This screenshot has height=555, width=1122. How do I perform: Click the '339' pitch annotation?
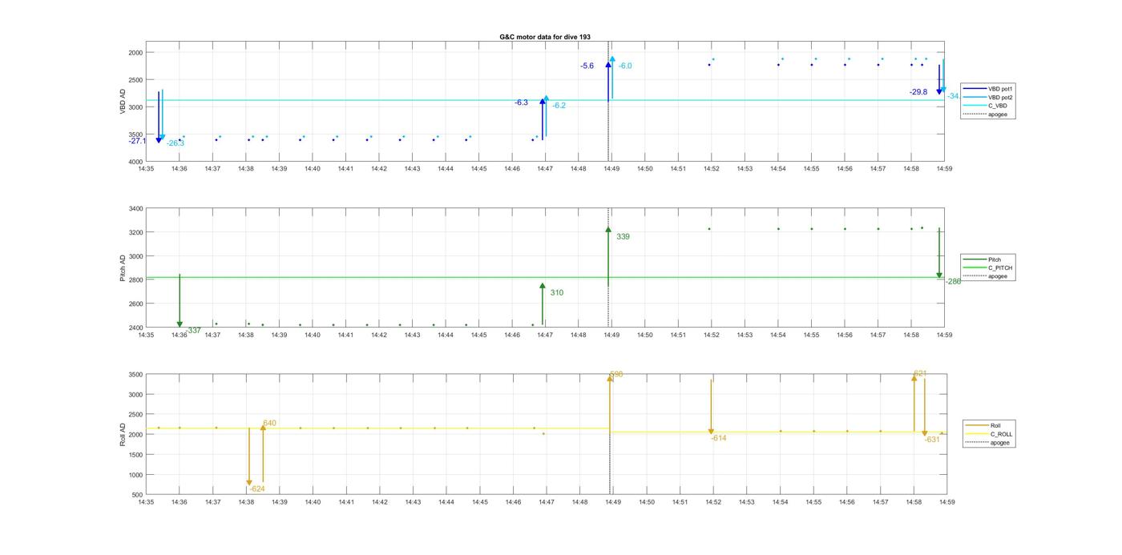(x=623, y=237)
